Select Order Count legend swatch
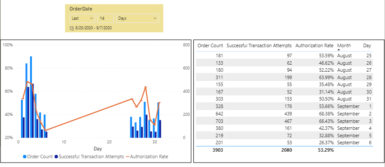 pos(24,157)
